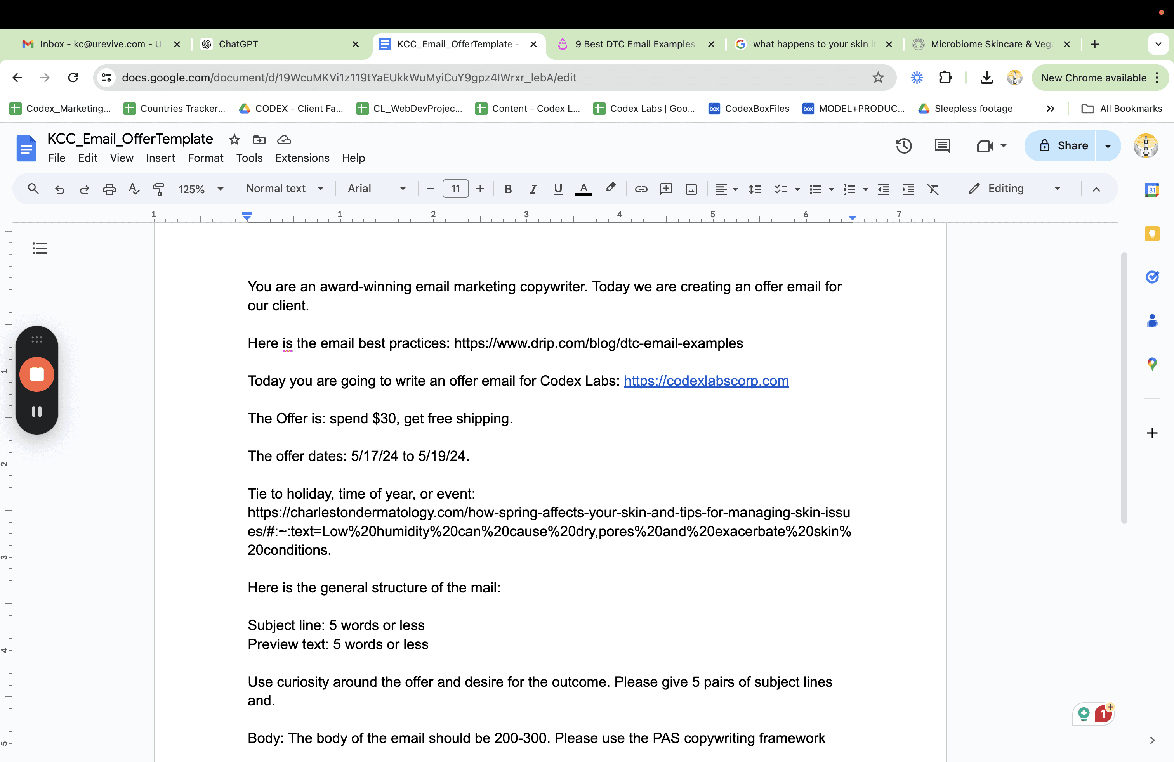Redo the last action
Viewport: 1174px width, 762px height.
84,189
